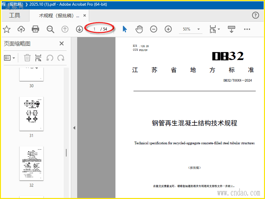Open the more tools ellipsis menu
Image resolution: width=265 pixels, height=199 pixels.
point(247,29)
